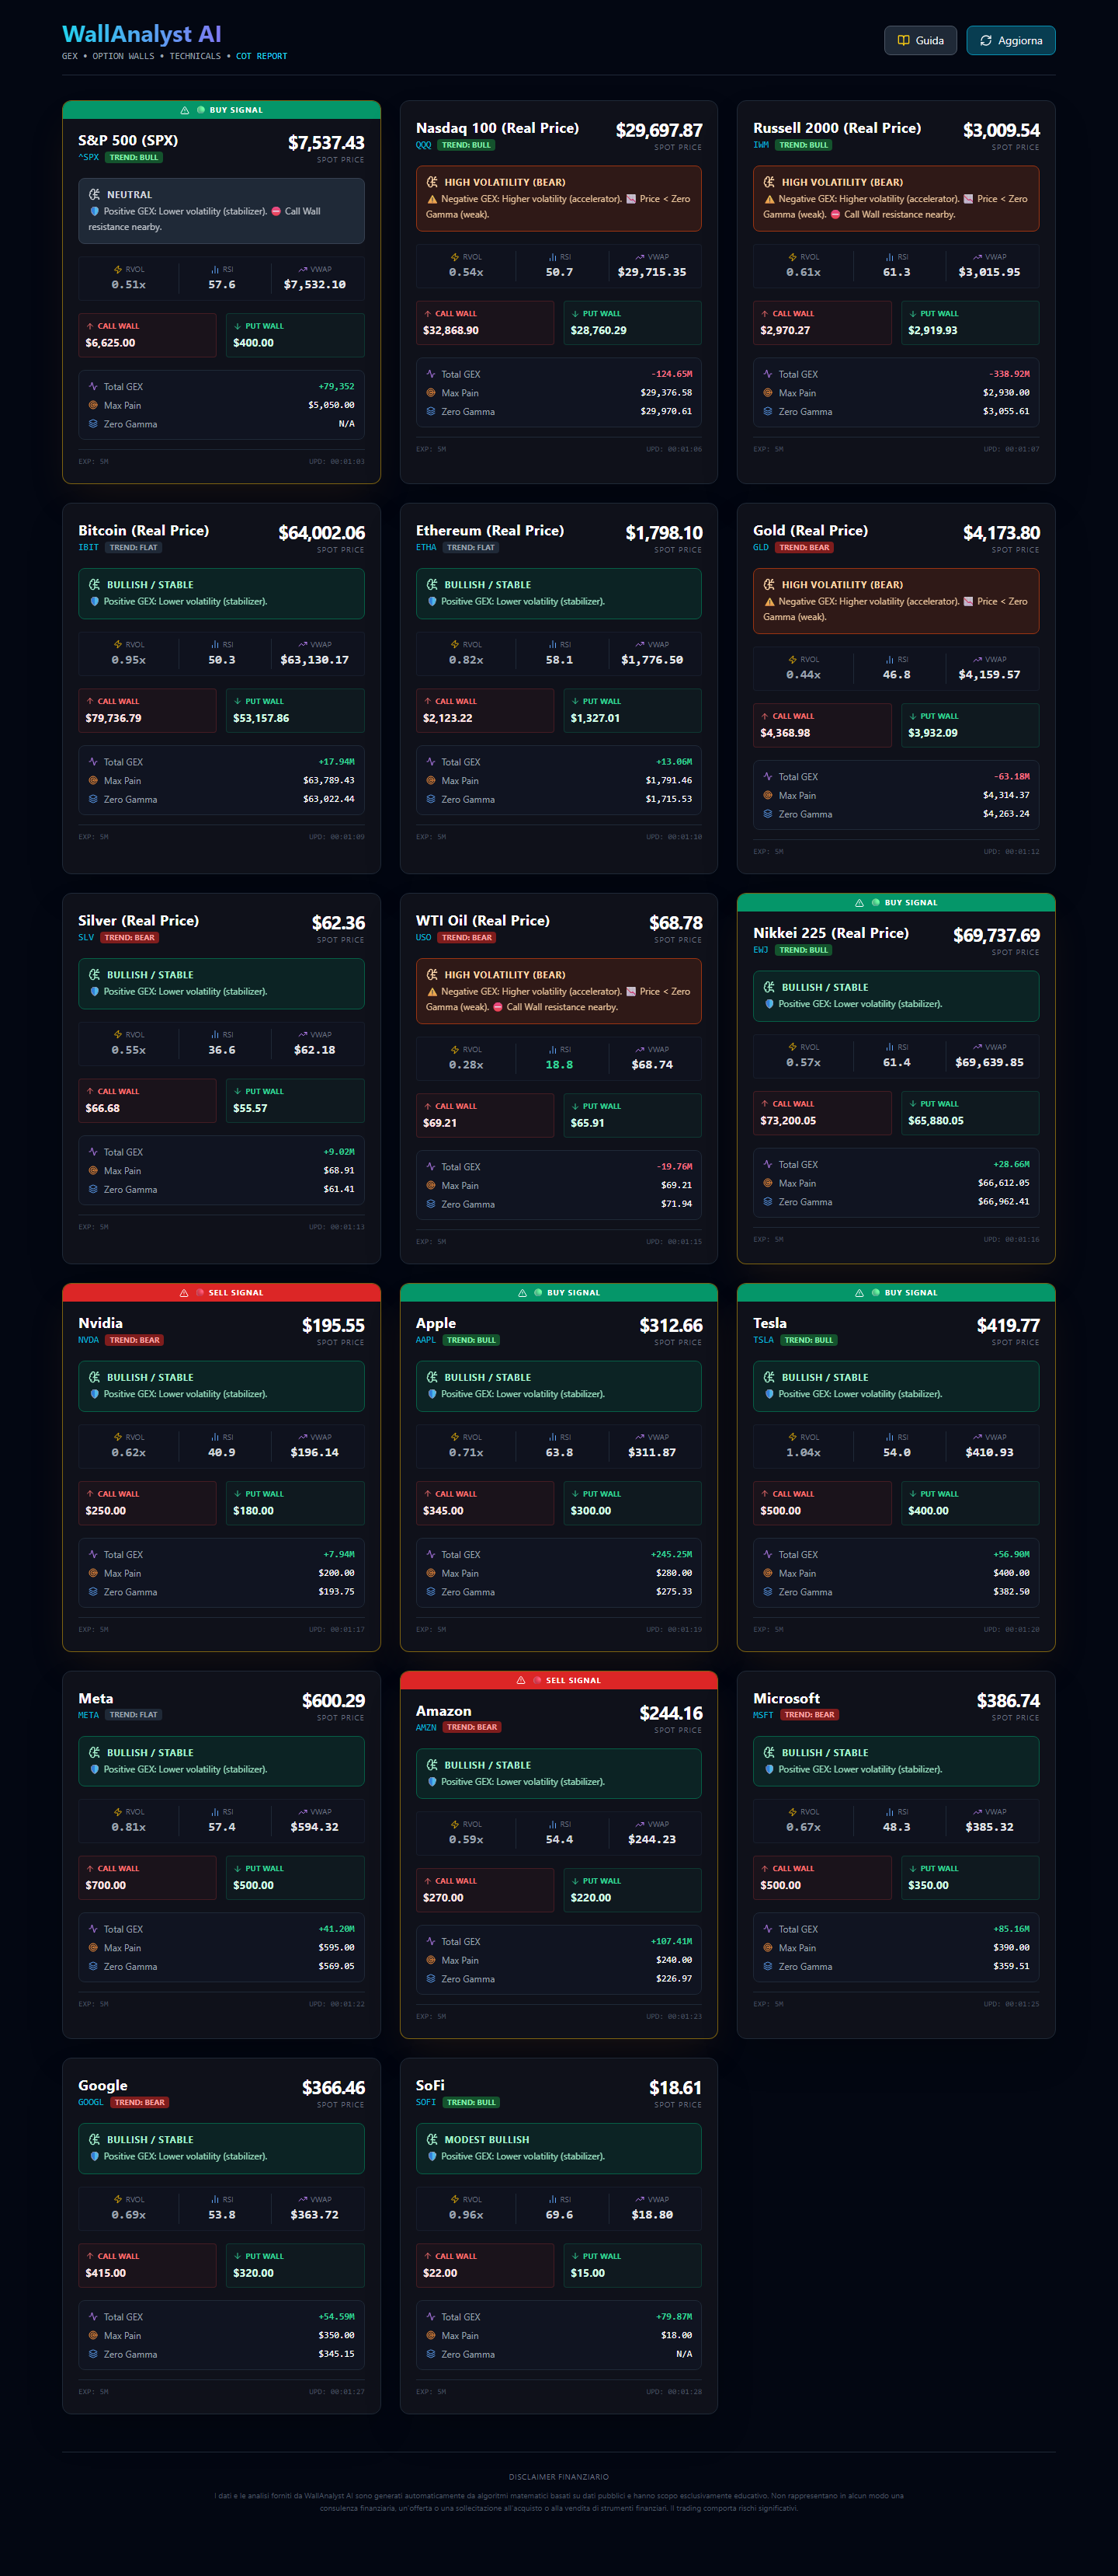Click Ethereum CALL WALL $2,123.22 box

tap(484, 710)
